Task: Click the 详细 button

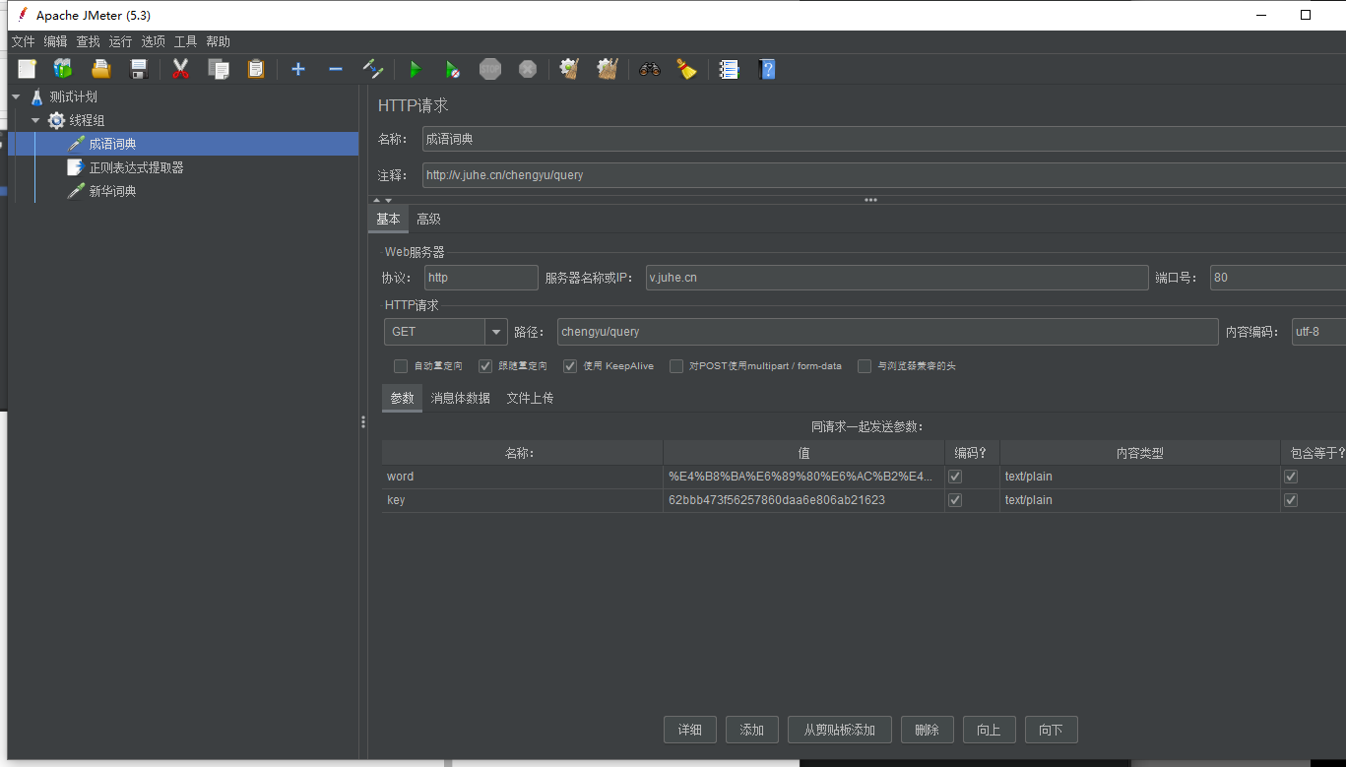Action: 690,730
